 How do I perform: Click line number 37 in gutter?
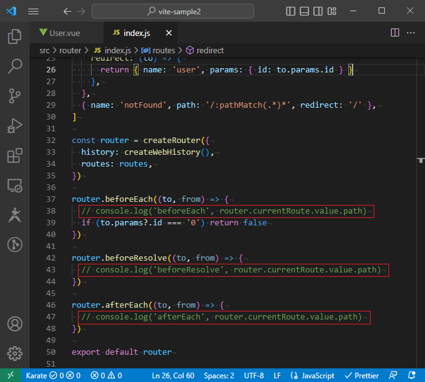coord(51,199)
